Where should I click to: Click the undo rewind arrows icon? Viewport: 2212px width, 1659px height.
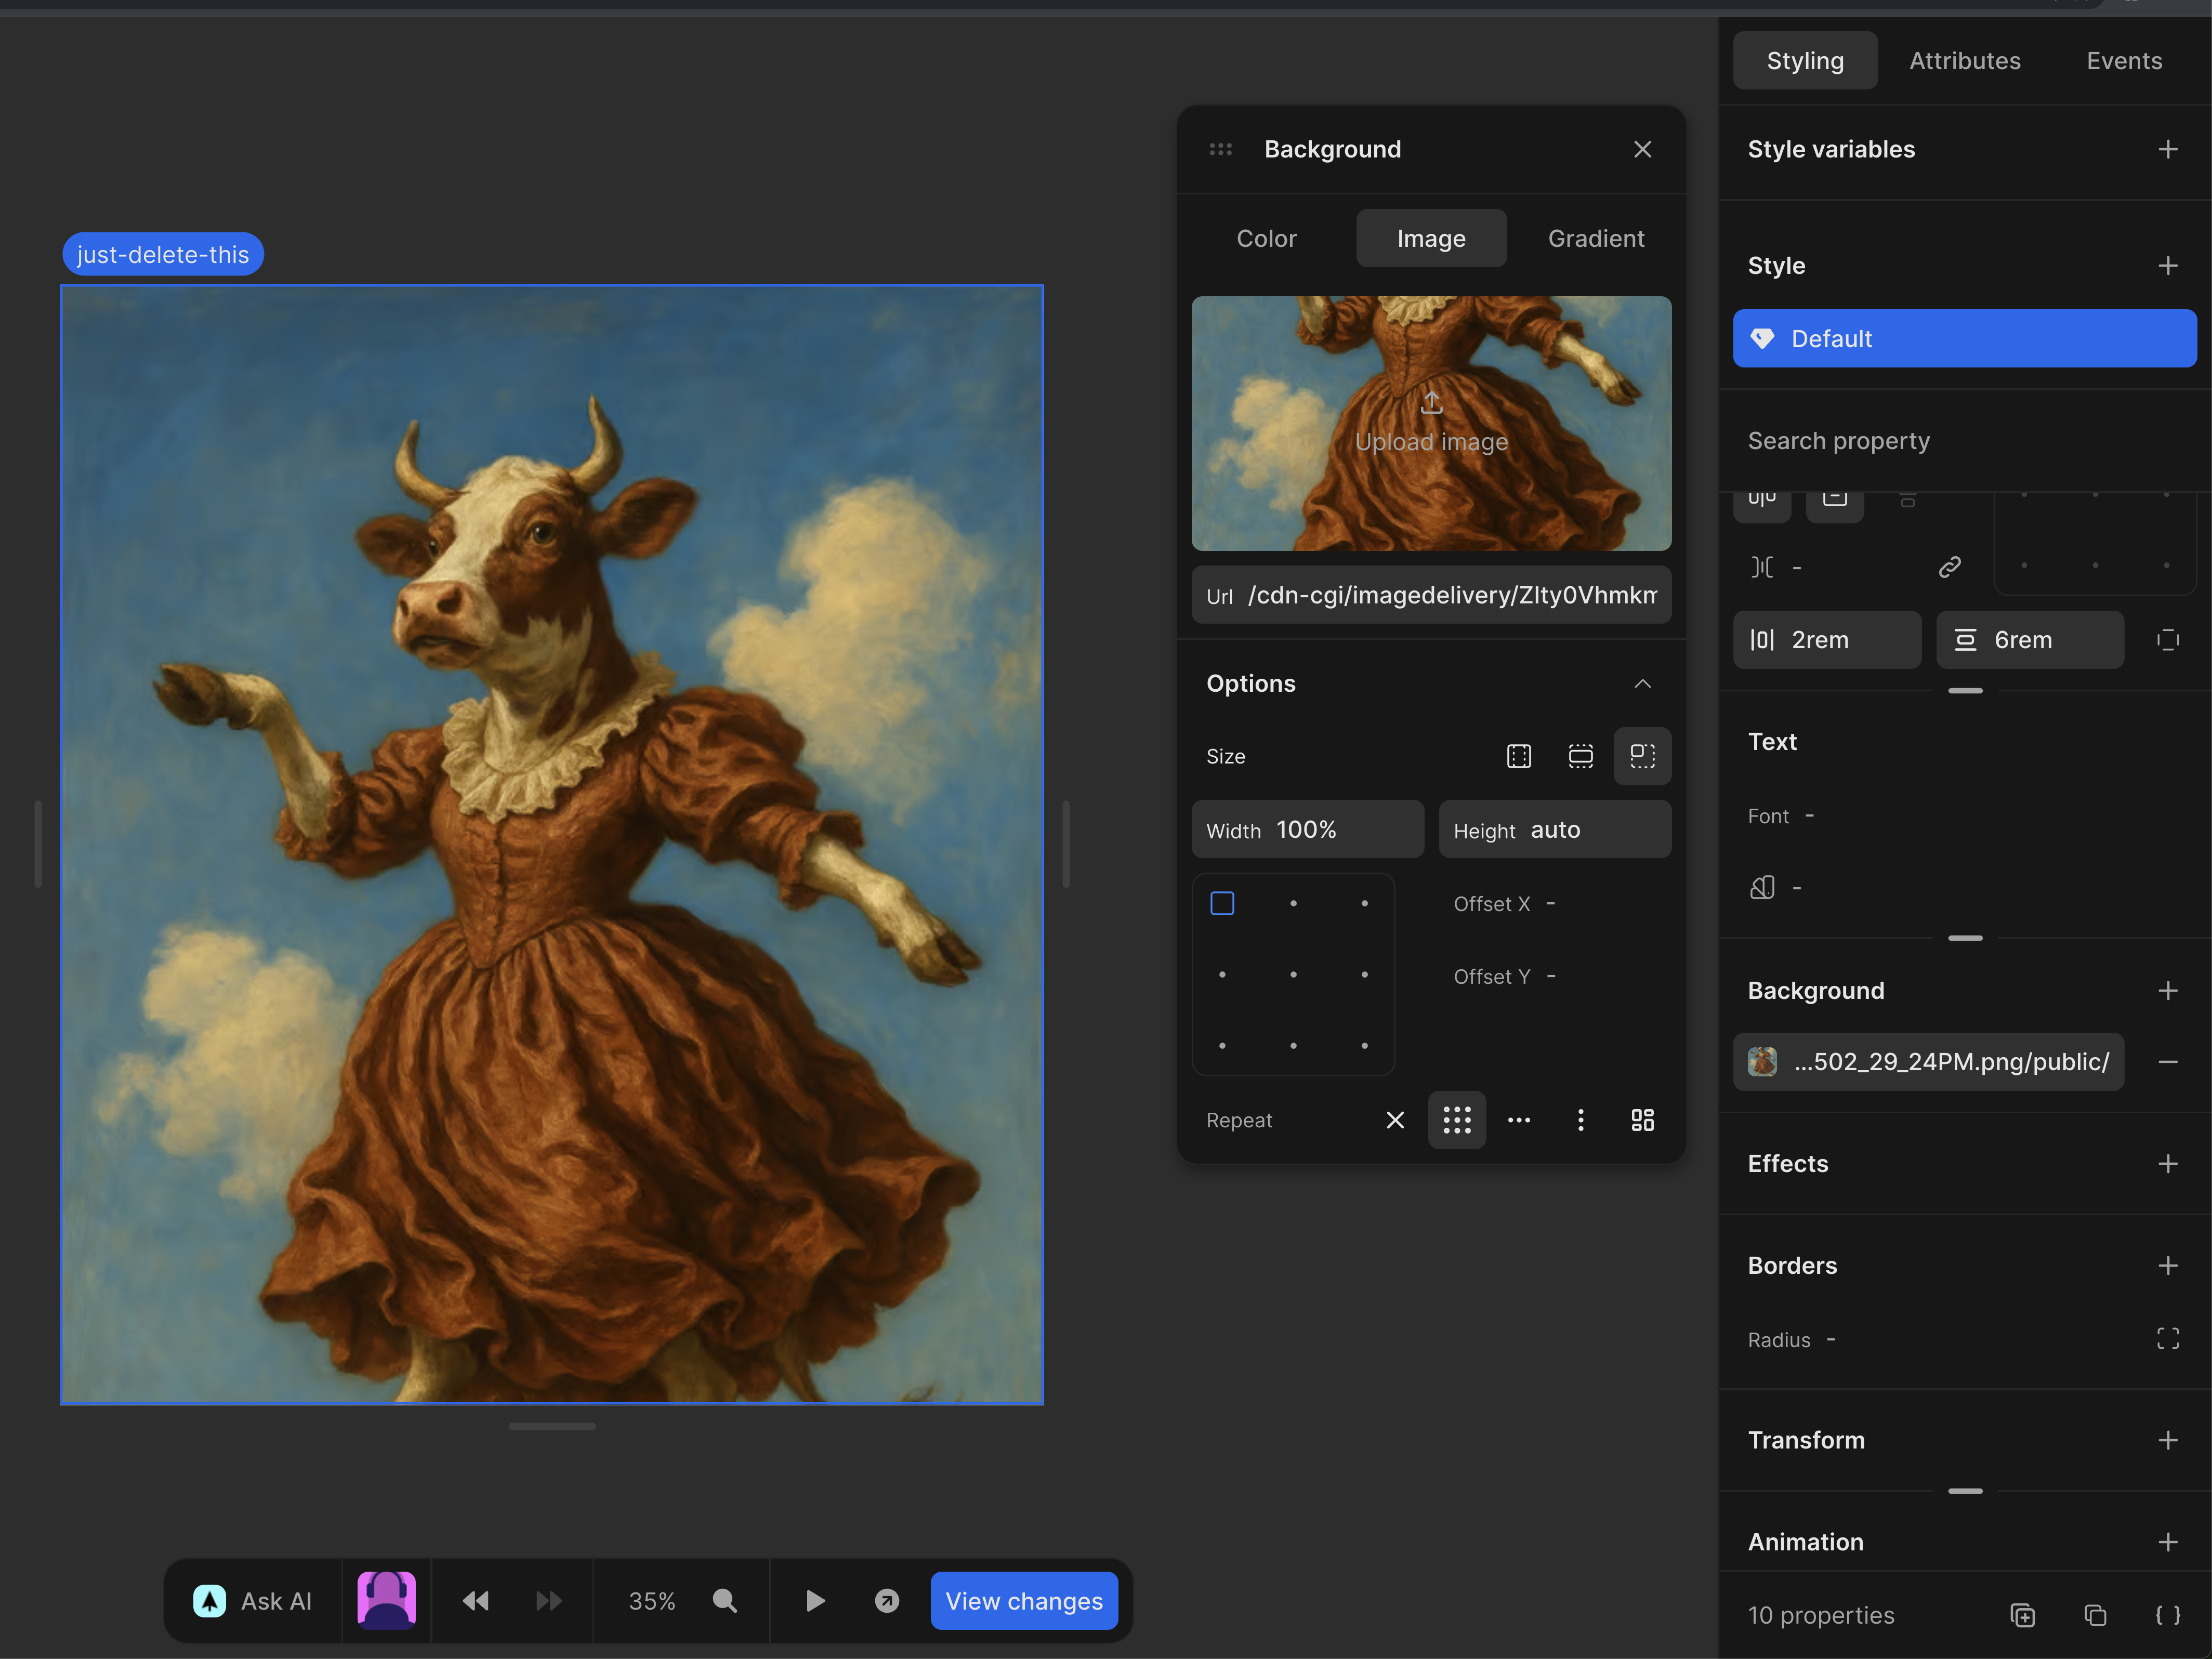click(x=475, y=1601)
